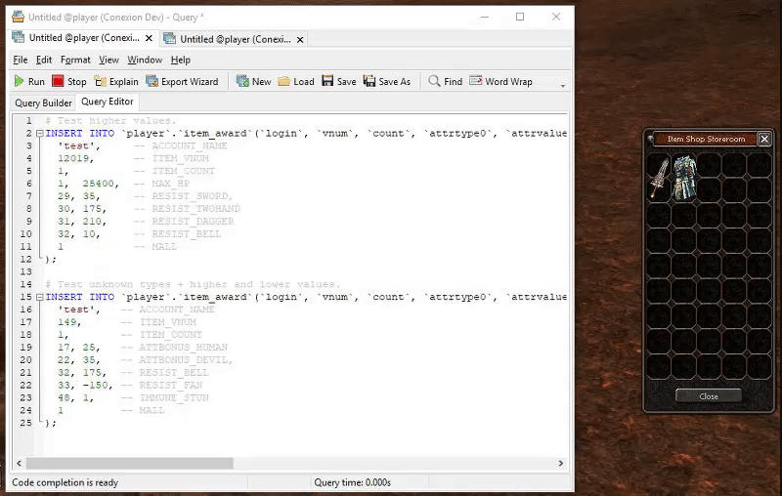
Task: Click value 12019 on line 4
Action: click(x=73, y=158)
